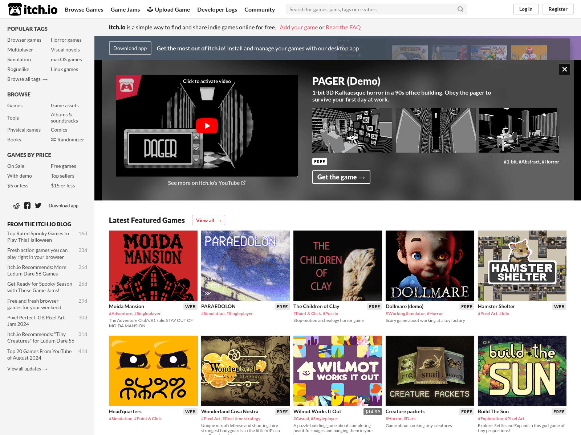The width and height of the screenshot is (581, 435).
Task: Open the Reddit social icon
Action: 16,206
